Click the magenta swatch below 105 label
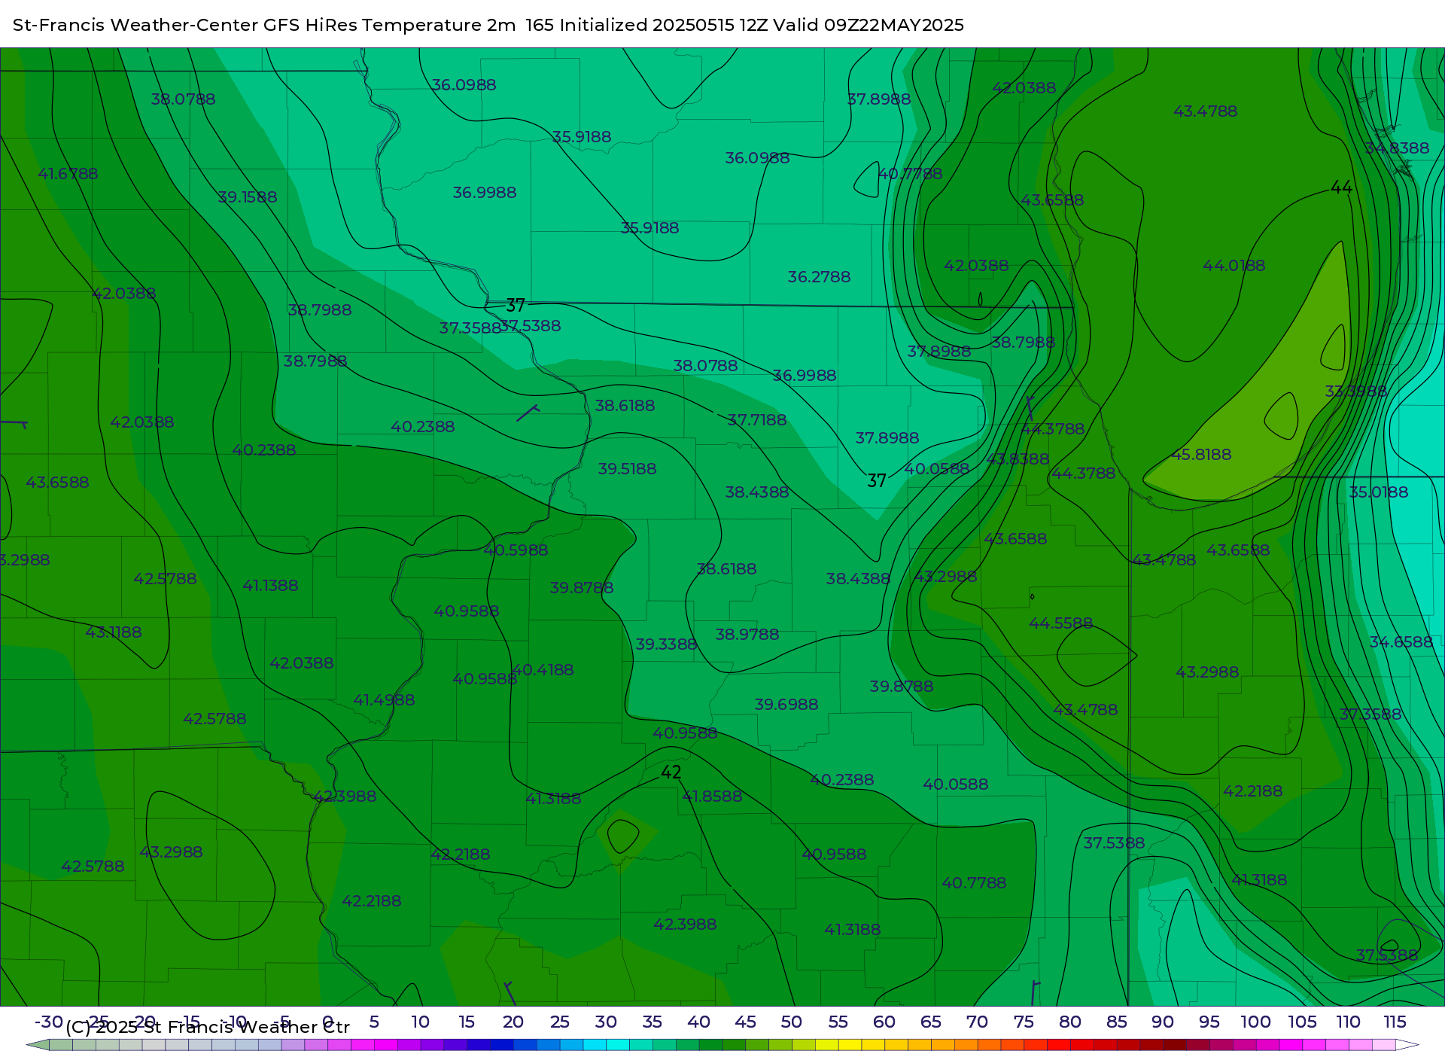1445x1054 pixels. pos(1291,1045)
